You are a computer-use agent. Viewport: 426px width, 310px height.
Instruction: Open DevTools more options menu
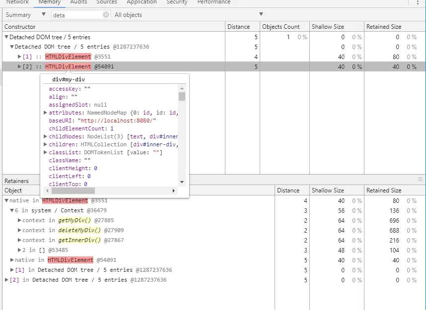tap(418, 2)
